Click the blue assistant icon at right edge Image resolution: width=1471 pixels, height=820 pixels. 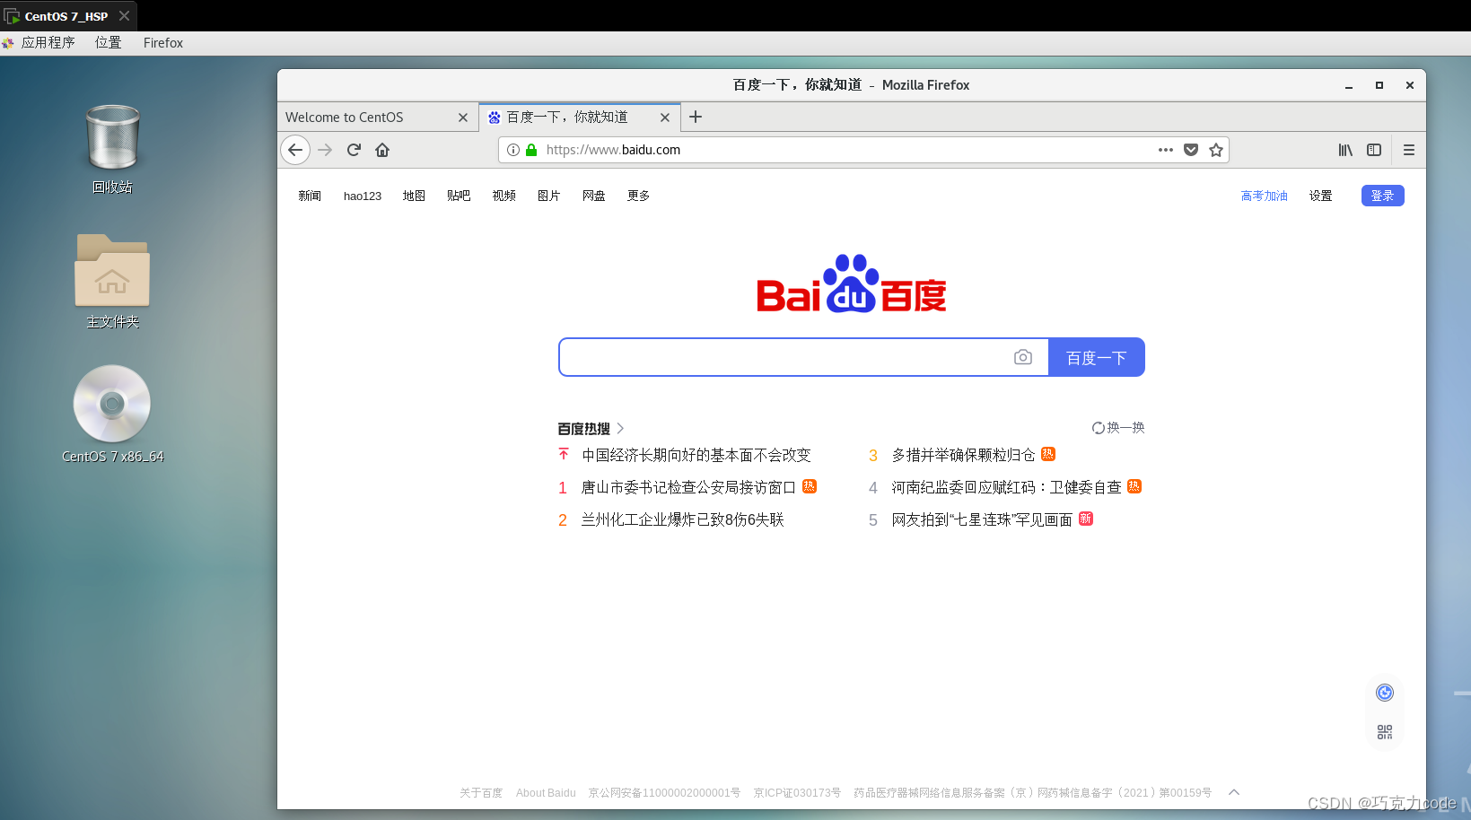[1385, 693]
